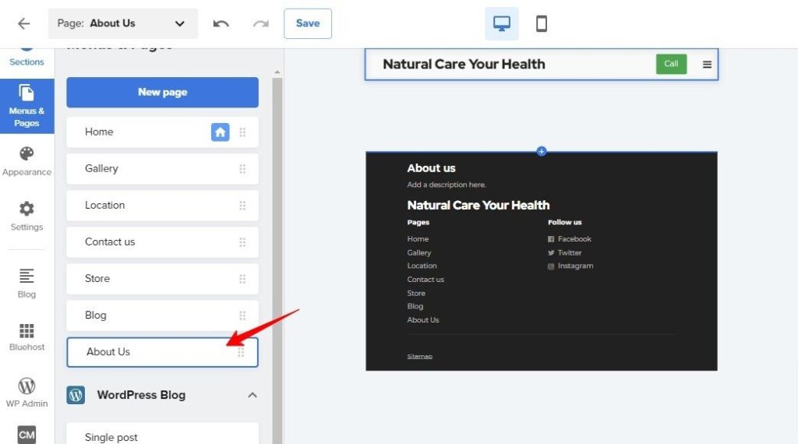Open WP Admin from sidebar

pos(26,392)
